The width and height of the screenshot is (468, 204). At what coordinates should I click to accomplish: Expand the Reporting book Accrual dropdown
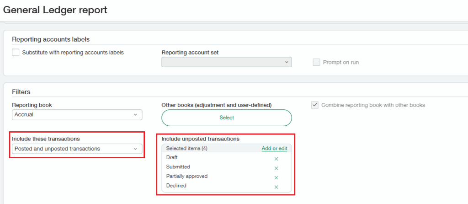[77, 115]
